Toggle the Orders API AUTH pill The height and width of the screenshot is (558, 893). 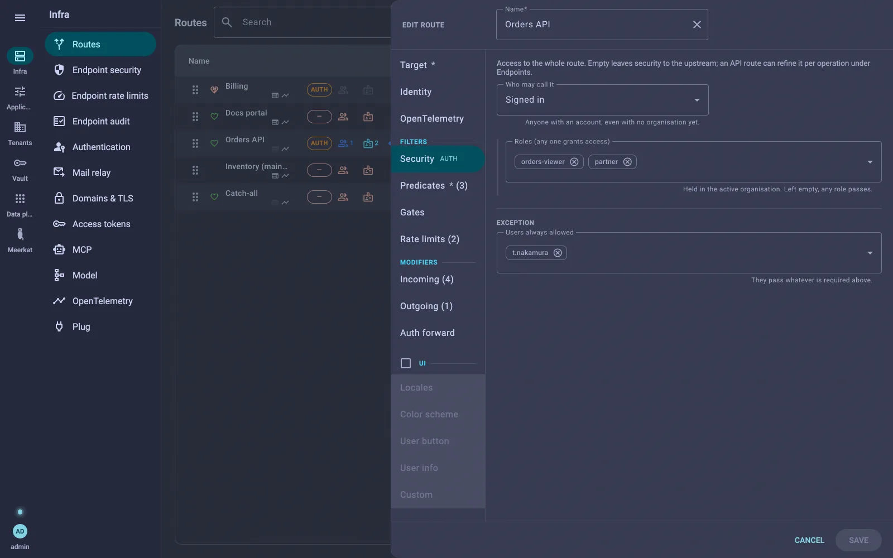coord(319,143)
